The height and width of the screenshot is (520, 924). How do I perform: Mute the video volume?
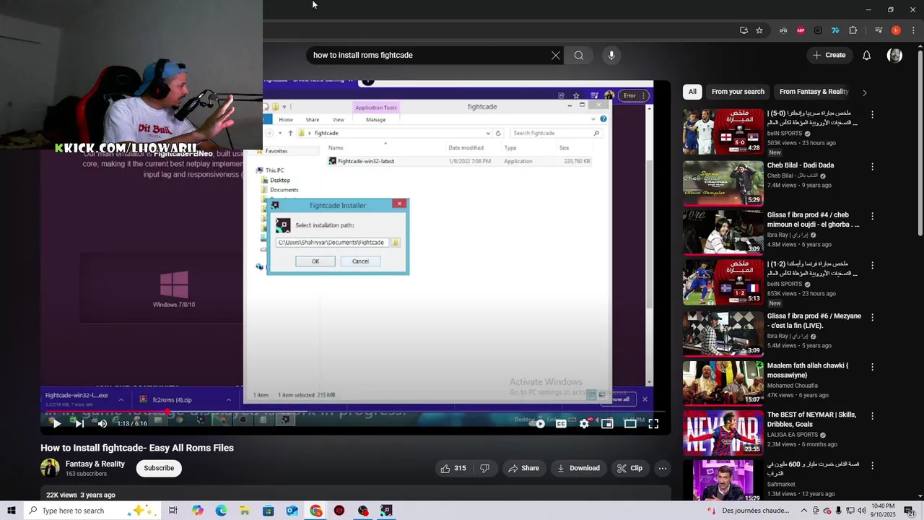tap(103, 424)
